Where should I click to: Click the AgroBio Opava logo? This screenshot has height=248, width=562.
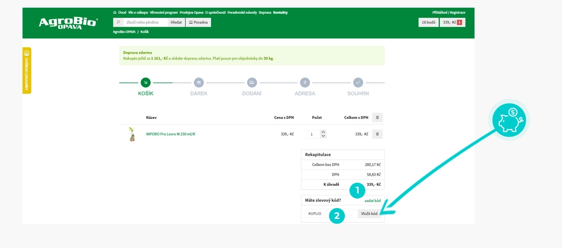(x=67, y=23)
